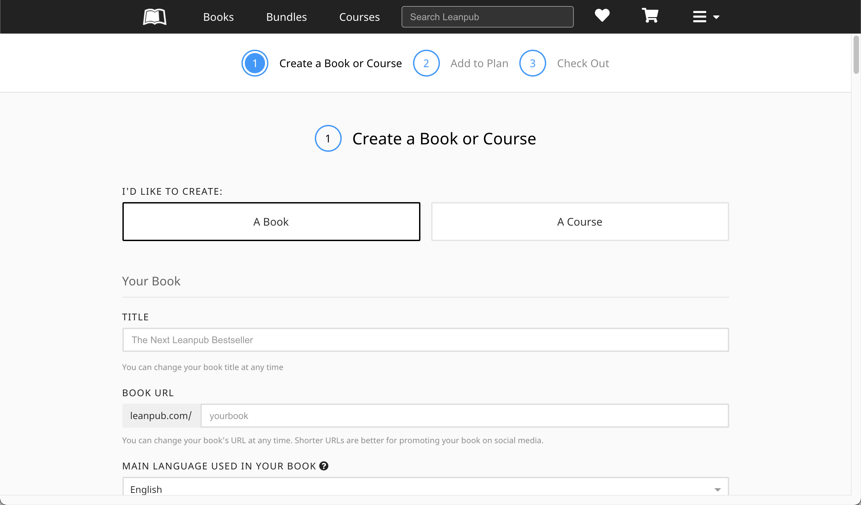The width and height of the screenshot is (861, 505).
Task: Click into the book Title field
Action: point(425,340)
